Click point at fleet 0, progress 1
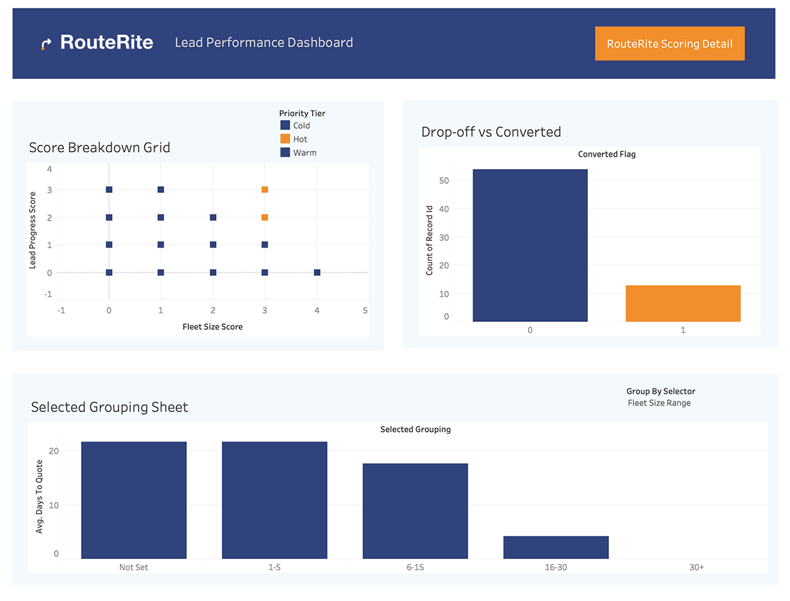This screenshot has height=601, width=790. click(x=109, y=245)
